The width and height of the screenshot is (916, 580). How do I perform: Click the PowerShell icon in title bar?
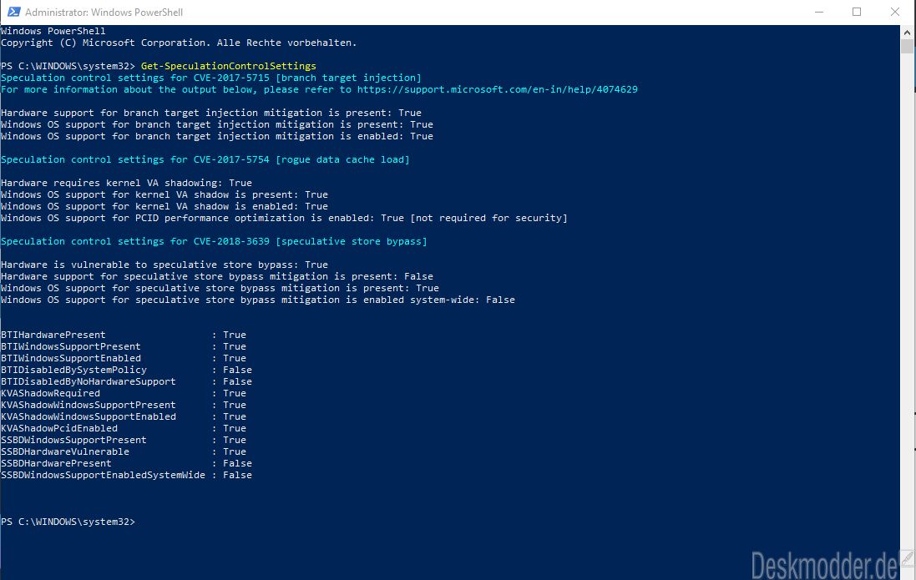(x=13, y=12)
